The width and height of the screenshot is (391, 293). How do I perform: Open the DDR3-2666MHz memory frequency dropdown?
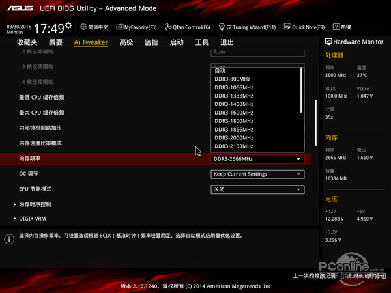point(257,159)
